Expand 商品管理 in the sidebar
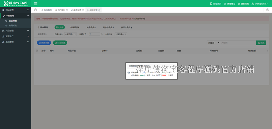Viewport: 272px width, 129px height. (x=16, y=31)
